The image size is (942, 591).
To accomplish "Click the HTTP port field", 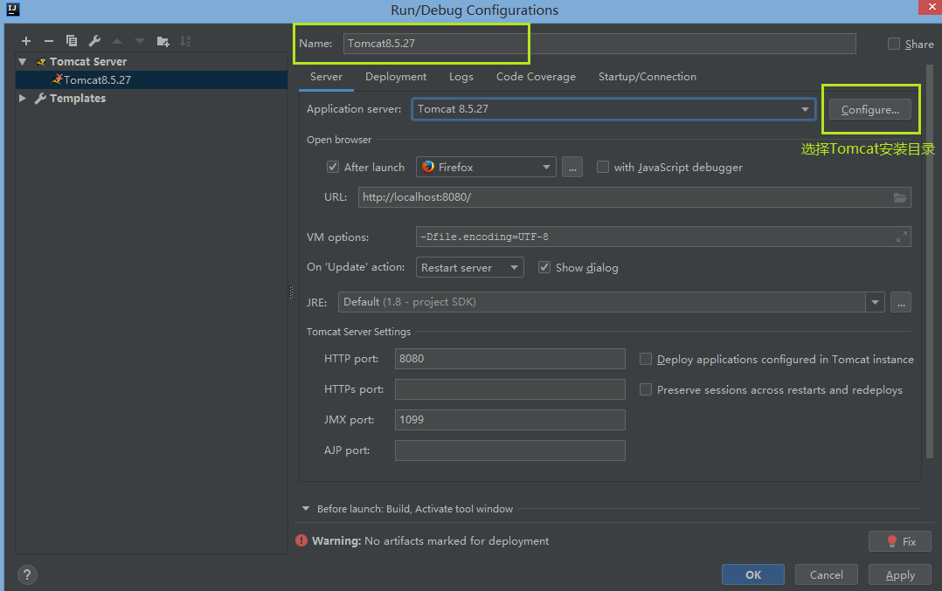I will coord(510,359).
